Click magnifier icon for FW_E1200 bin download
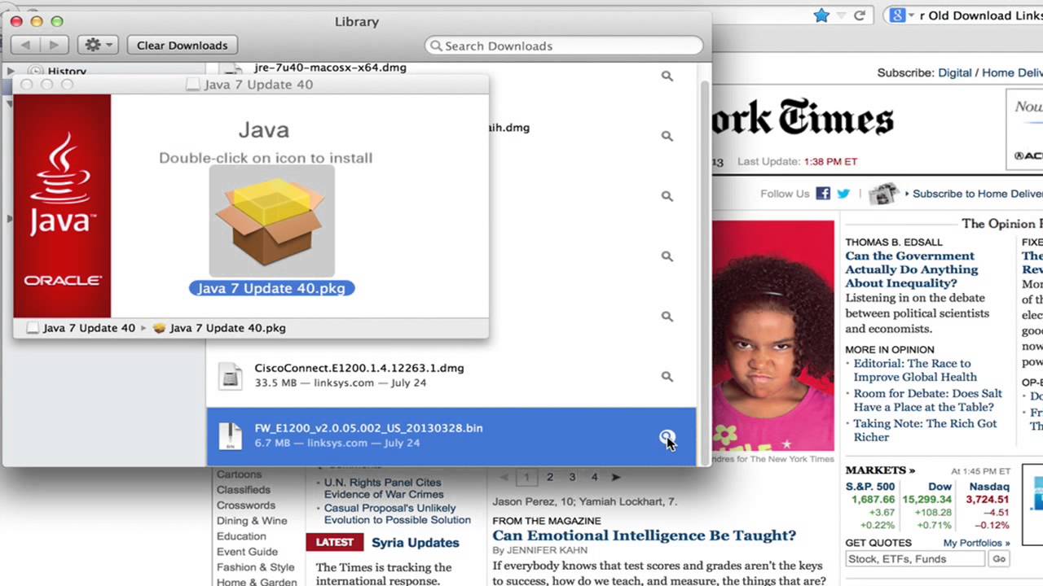Viewport: 1043px width, 586px height. [x=667, y=438]
